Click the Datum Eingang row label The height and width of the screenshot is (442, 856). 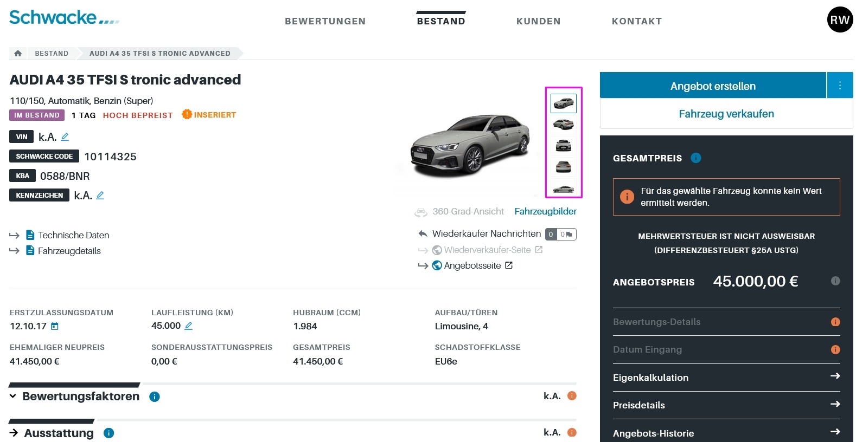(x=647, y=349)
